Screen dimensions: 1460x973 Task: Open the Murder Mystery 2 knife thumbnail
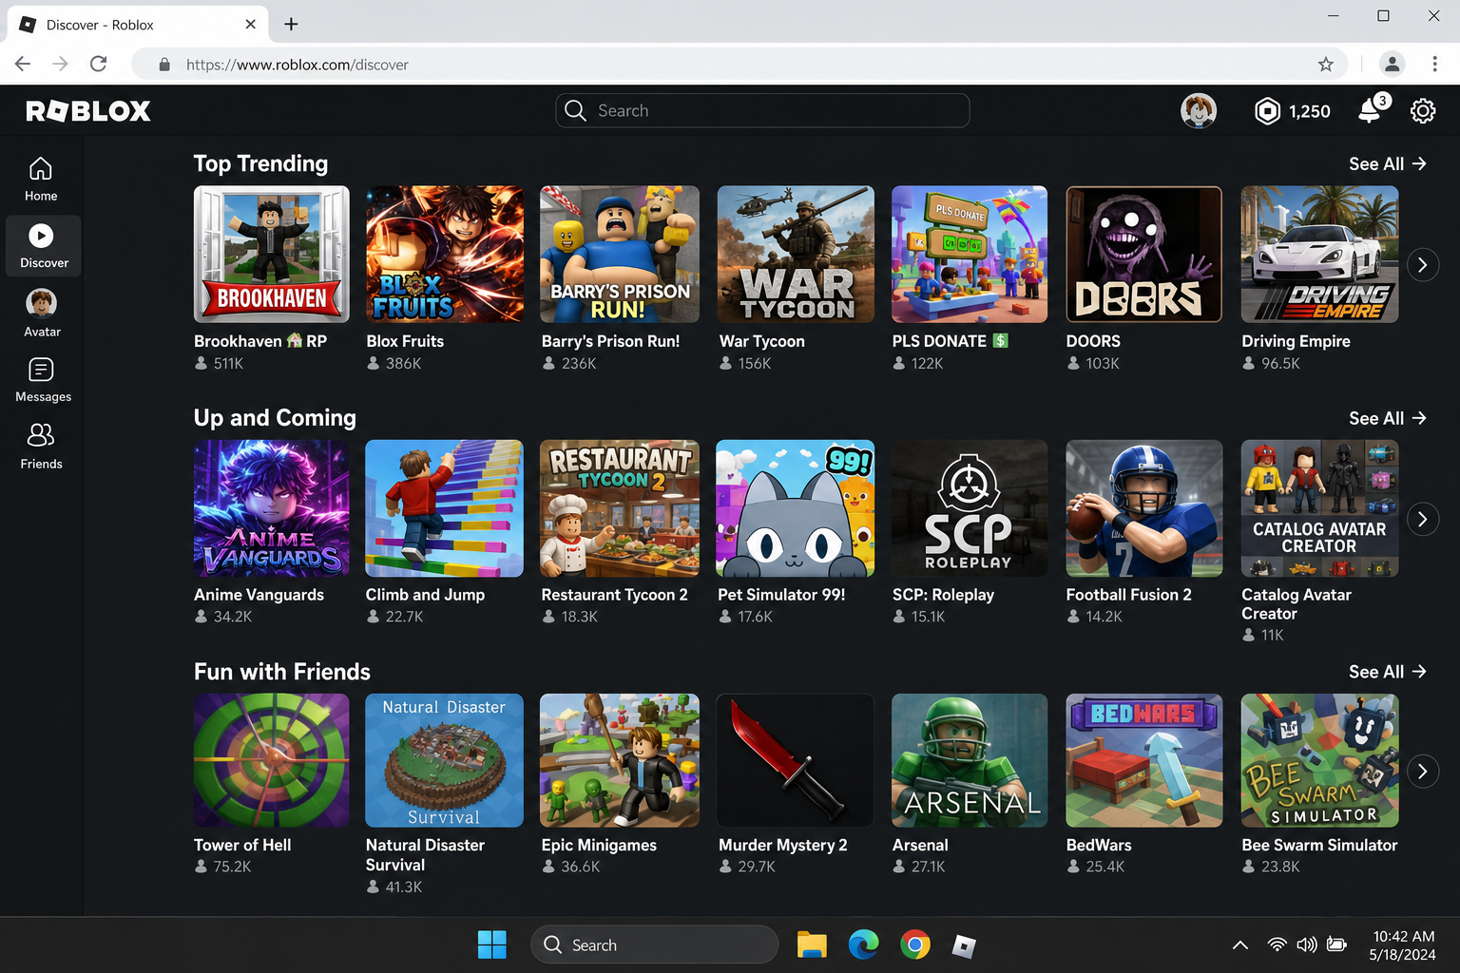click(796, 760)
